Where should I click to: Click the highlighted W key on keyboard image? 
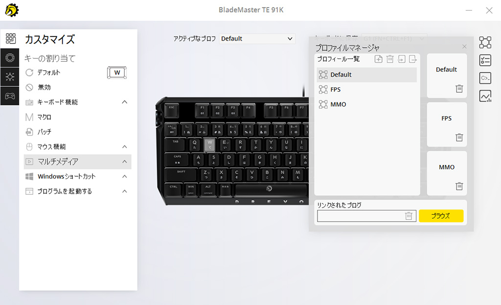[x=209, y=144]
